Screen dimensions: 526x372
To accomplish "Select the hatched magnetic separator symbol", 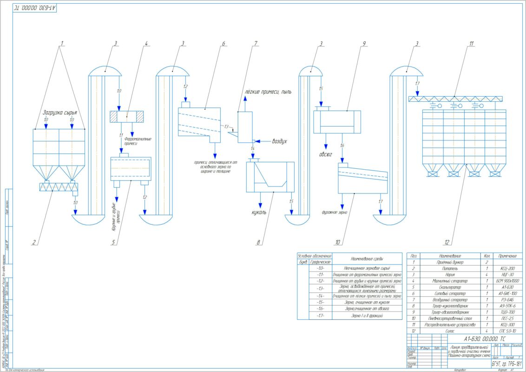I will pos(127,117).
